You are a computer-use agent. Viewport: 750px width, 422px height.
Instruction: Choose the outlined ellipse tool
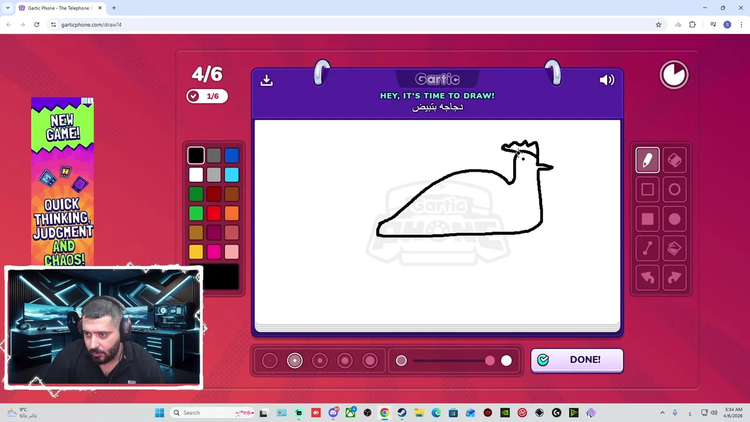[x=674, y=189]
